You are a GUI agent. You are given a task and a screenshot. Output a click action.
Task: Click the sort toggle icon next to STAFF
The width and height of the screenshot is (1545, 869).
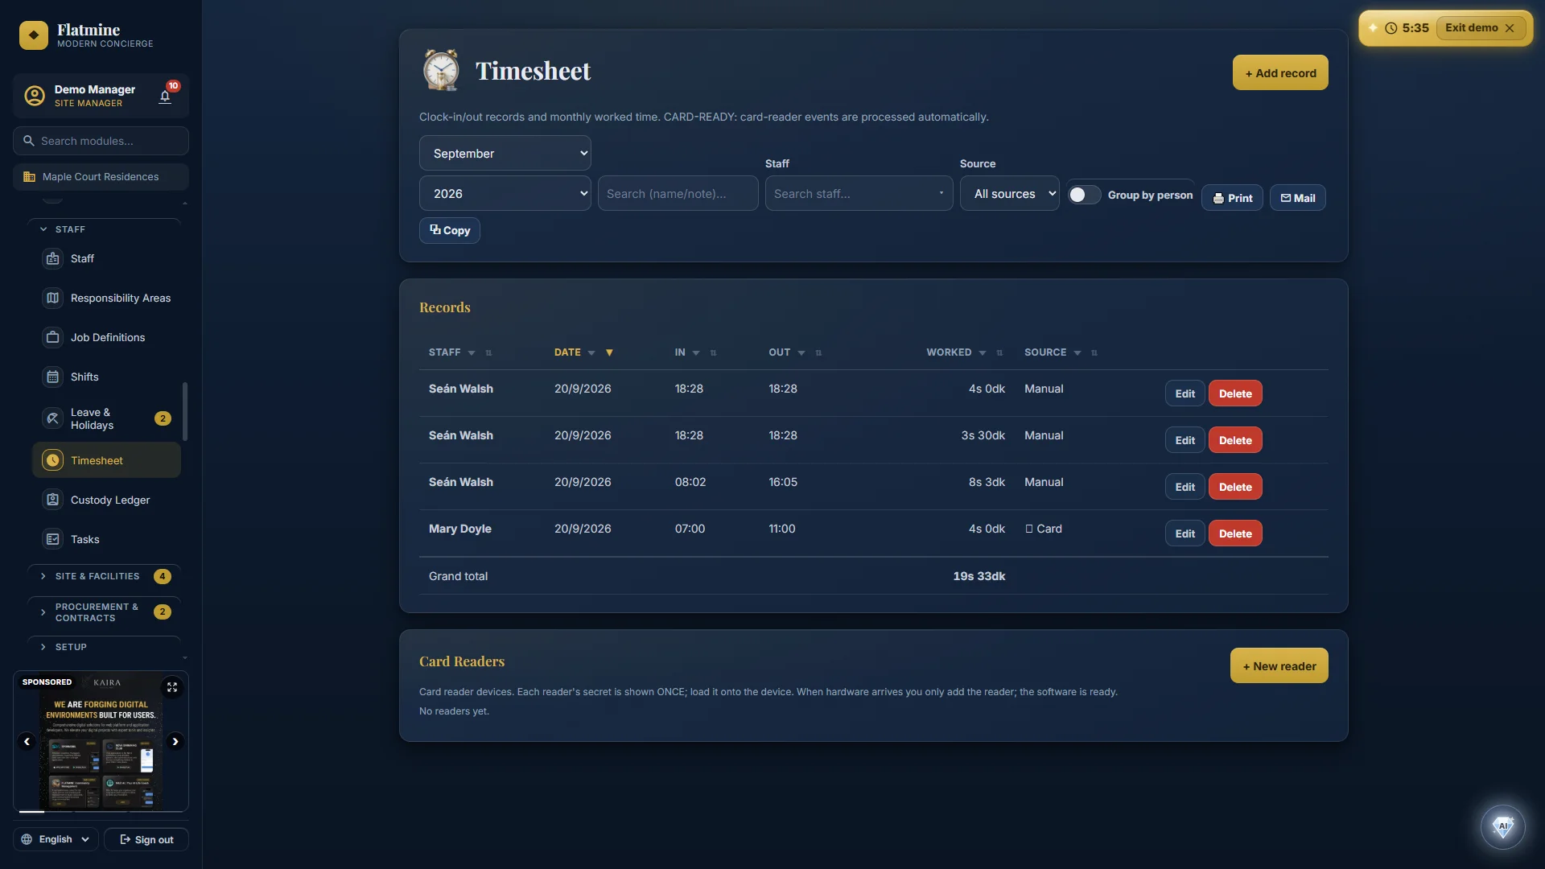488,353
